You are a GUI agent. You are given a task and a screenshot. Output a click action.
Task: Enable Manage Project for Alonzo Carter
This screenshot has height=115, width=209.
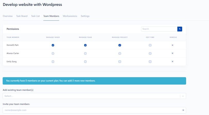pos(120,53)
